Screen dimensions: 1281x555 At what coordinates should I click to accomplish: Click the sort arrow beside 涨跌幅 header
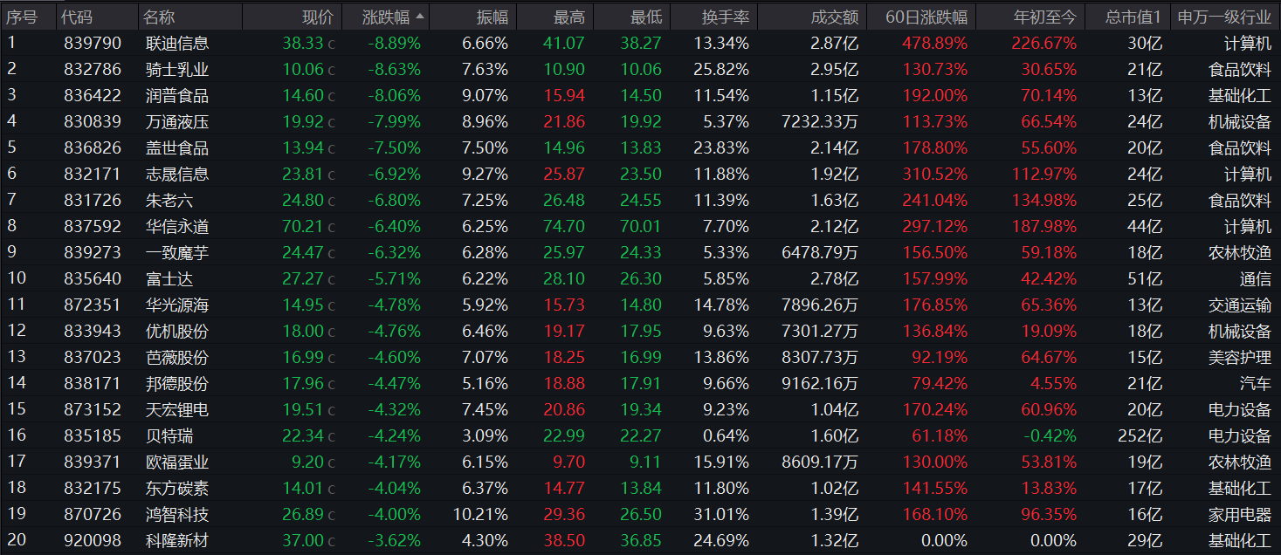pos(421,17)
